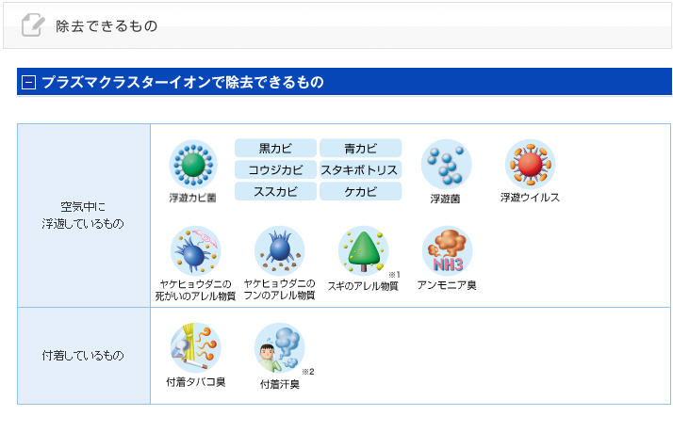673x432 pixels.
Task: Click the スギのアレル物質 cedar tree icon
Action: [x=364, y=250]
